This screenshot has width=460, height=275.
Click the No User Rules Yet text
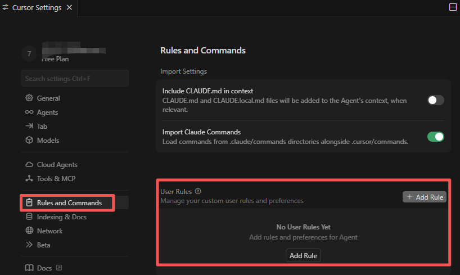pyautogui.click(x=303, y=227)
